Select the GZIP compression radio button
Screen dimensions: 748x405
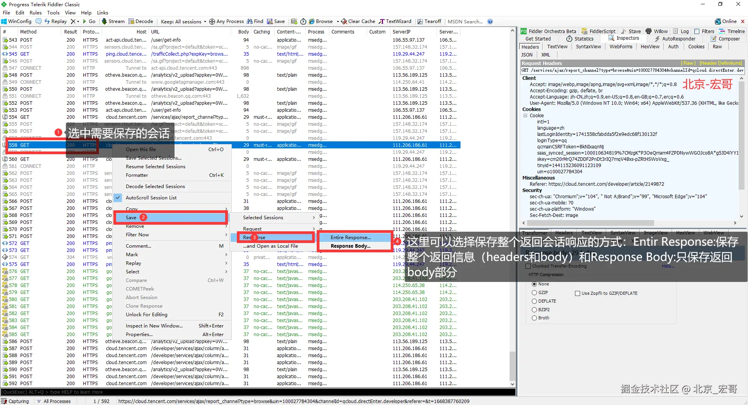click(534, 293)
